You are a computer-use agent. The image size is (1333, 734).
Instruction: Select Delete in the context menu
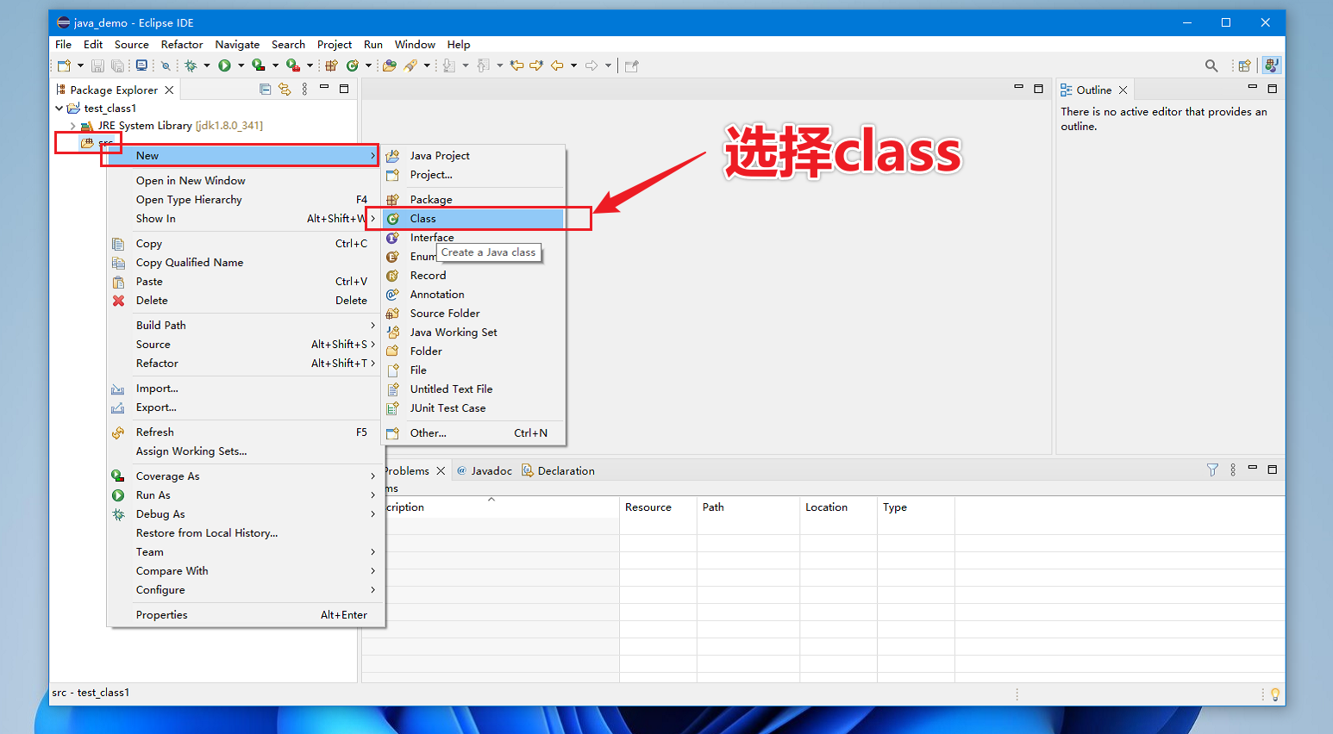pos(245,301)
